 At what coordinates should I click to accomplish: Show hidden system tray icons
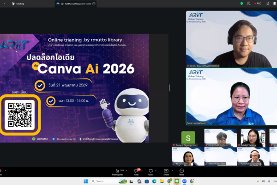tap(258, 181)
